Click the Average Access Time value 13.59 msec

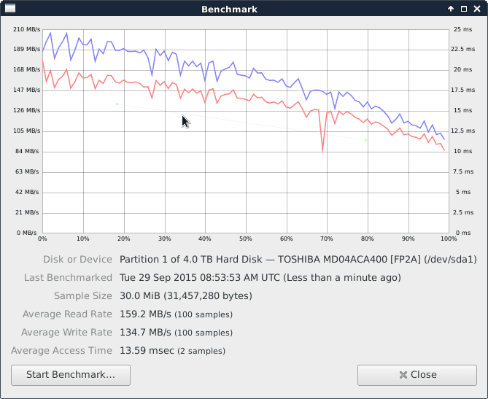[x=147, y=350]
